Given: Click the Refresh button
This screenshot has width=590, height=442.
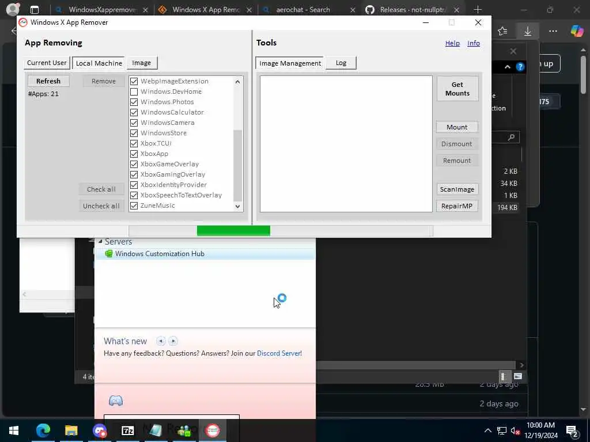Looking at the screenshot, I should [x=48, y=81].
